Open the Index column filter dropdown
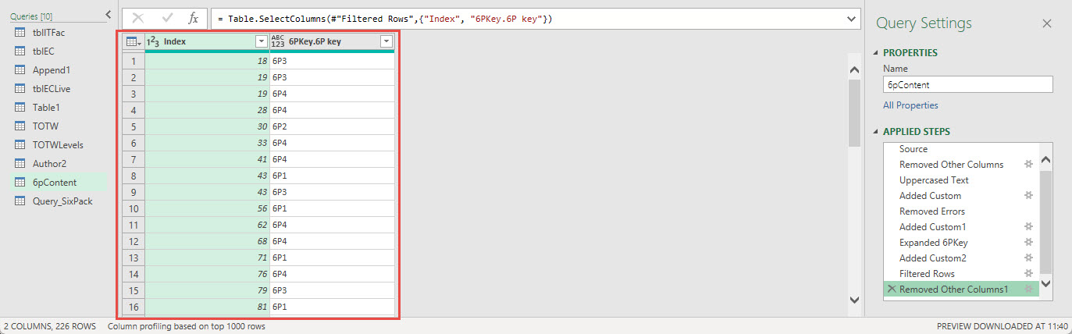Image resolution: width=1072 pixels, height=334 pixels. click(x=262, y=42)
